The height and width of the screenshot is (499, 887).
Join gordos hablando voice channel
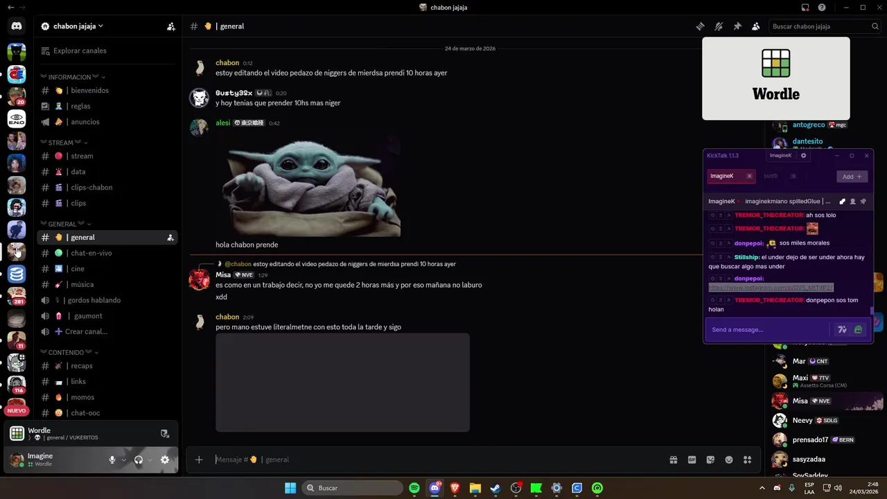pyautogui.click(x=107, y=300)
